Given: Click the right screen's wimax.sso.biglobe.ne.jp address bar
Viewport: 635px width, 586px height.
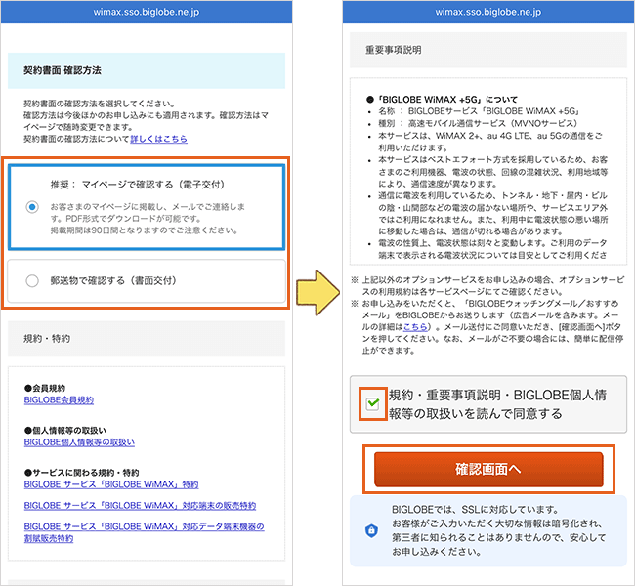Looking at the screenshot, I should 488,12.
